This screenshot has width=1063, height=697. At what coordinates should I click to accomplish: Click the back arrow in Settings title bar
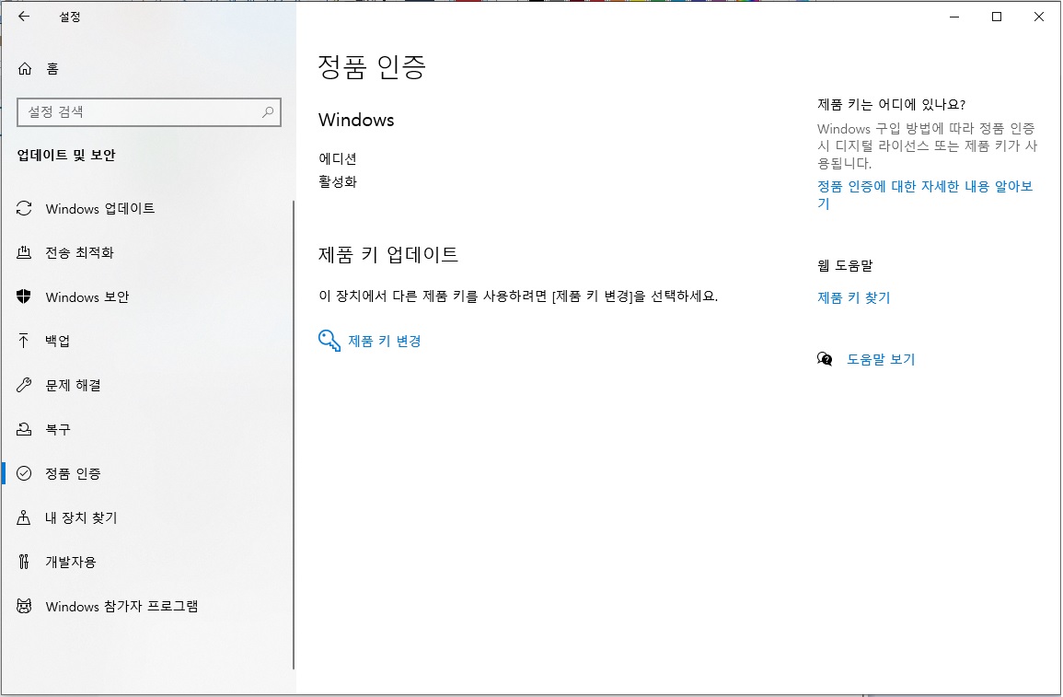(25, 17)
